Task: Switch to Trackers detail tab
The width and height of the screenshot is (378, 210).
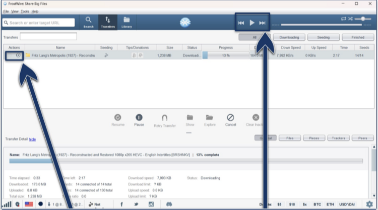Action: pos(339,138)
